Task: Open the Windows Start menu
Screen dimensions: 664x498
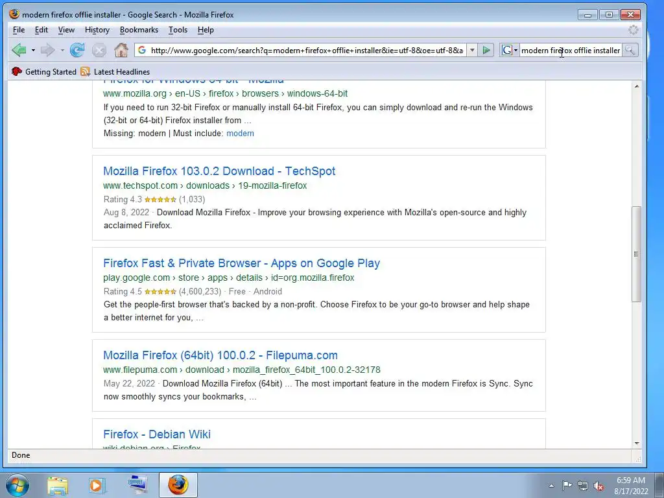Action: click(18, 485)
